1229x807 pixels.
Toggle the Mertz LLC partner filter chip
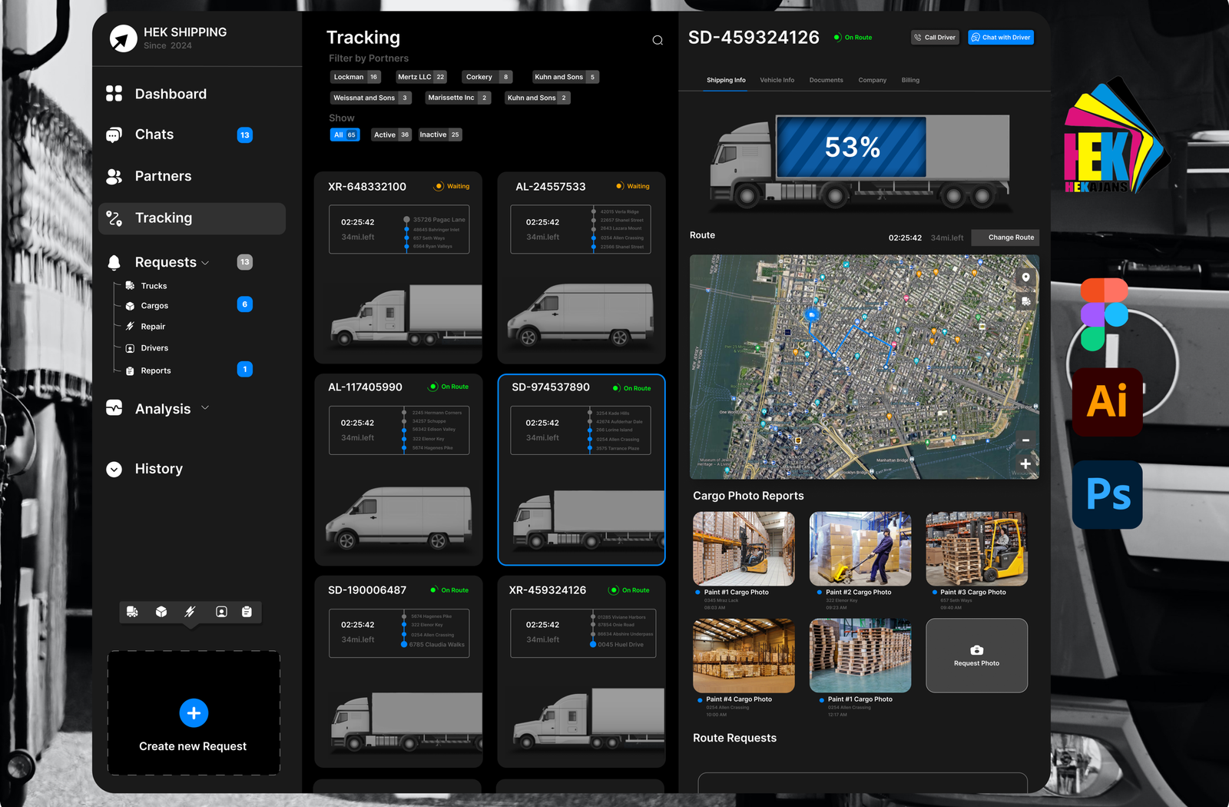(x=421, y=77)
